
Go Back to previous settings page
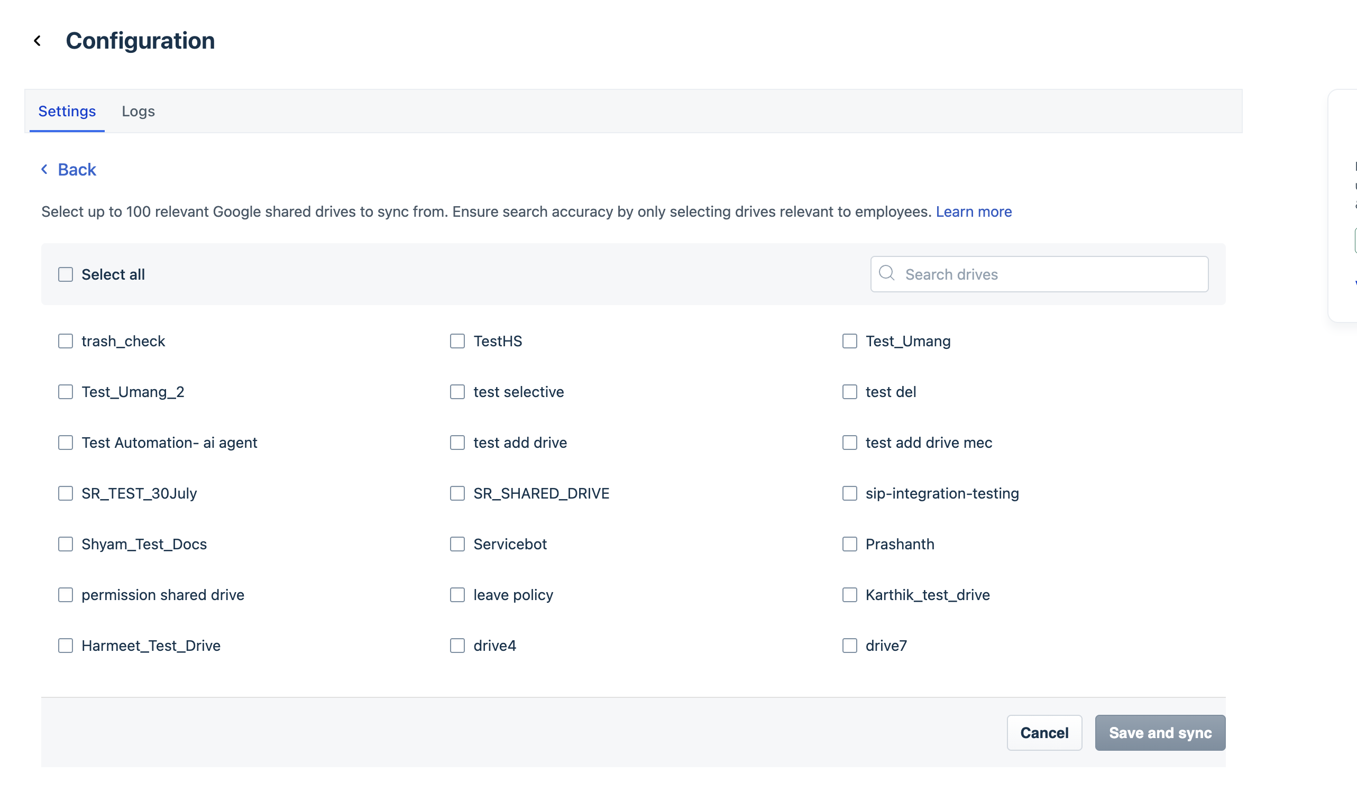click(69, 170)
